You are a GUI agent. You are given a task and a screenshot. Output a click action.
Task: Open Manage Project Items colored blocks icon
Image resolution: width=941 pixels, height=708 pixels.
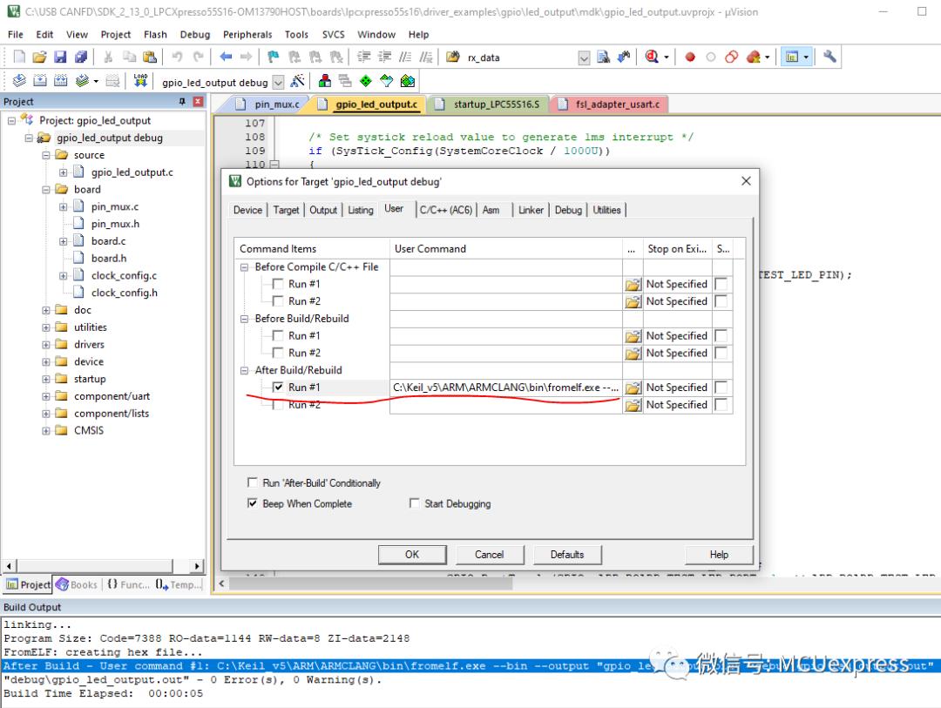(x=325, y=81)
